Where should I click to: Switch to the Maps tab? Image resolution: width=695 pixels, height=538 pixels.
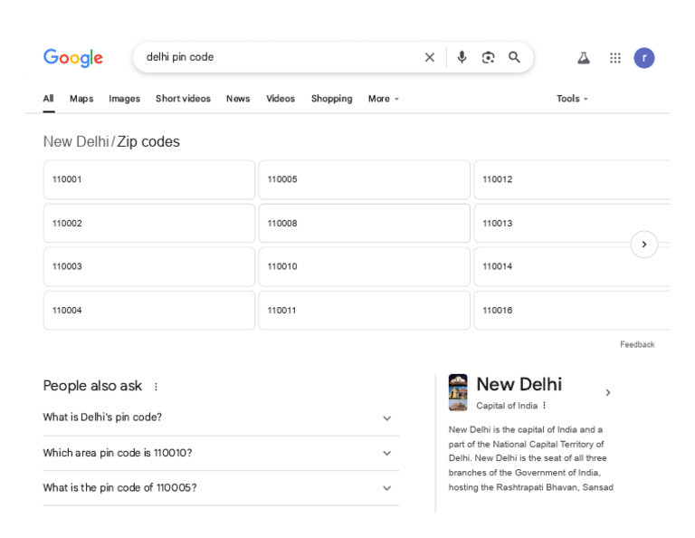pyautogui.click(x=81, y=99)
